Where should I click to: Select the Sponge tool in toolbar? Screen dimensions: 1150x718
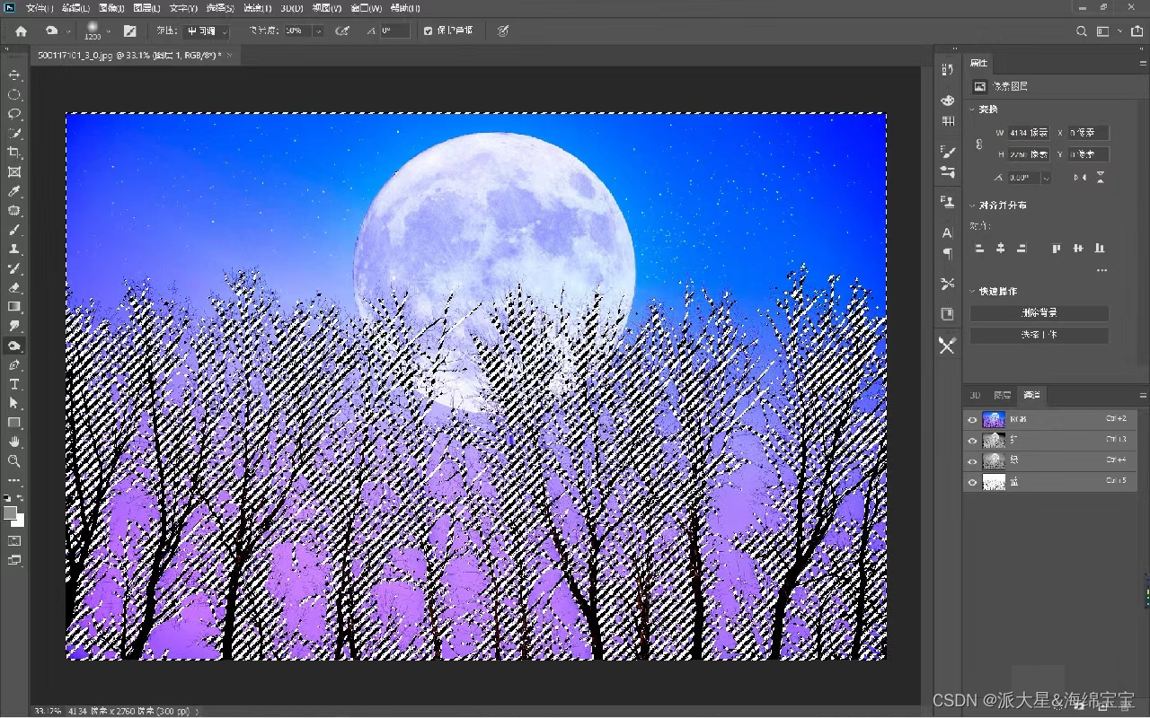(14, 346)
